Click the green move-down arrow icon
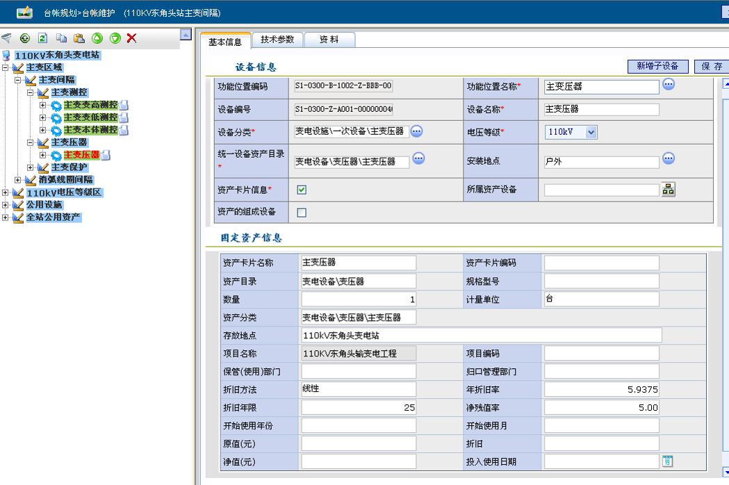 (x=115, y=38)
